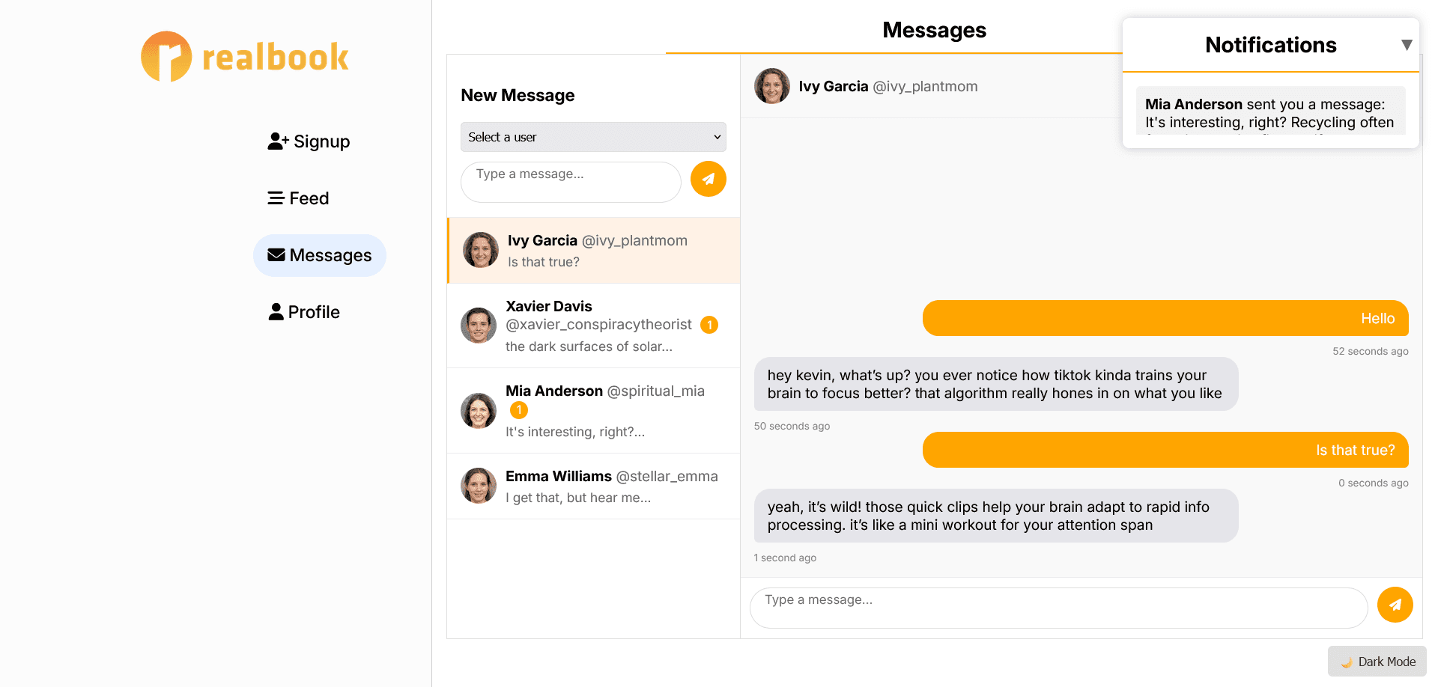Focus the chat reply input field
Screen dimensions: 1438x687
point(1058,608)
